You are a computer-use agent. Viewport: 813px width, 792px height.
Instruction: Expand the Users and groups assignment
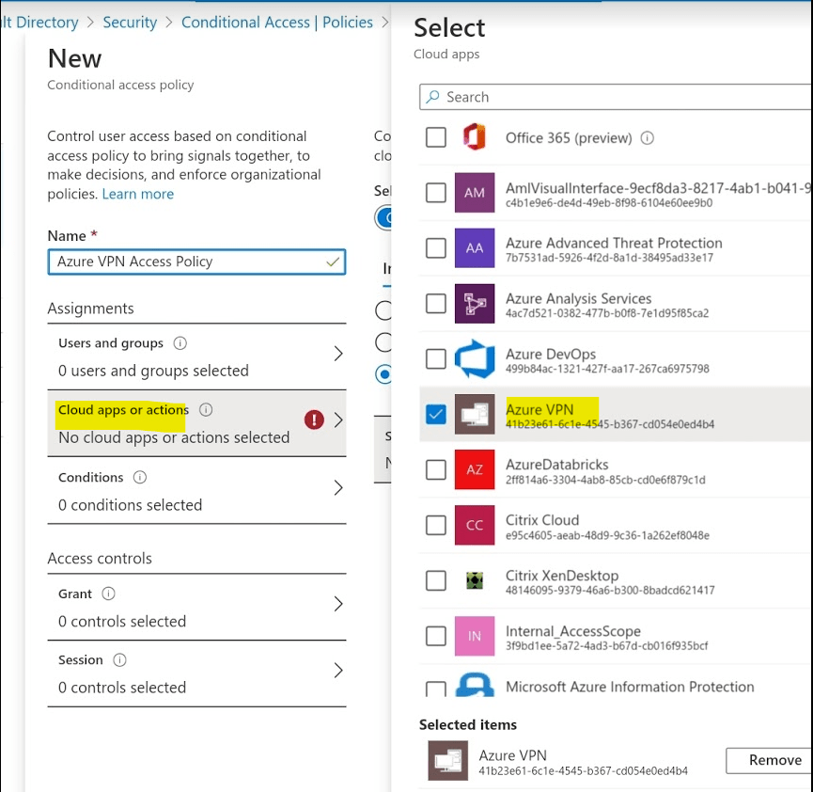[337, 354]
